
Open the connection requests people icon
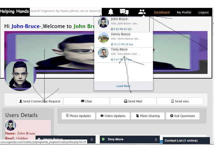142,12
